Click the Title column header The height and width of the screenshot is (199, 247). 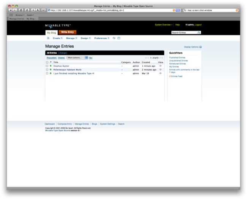(56, 62)
